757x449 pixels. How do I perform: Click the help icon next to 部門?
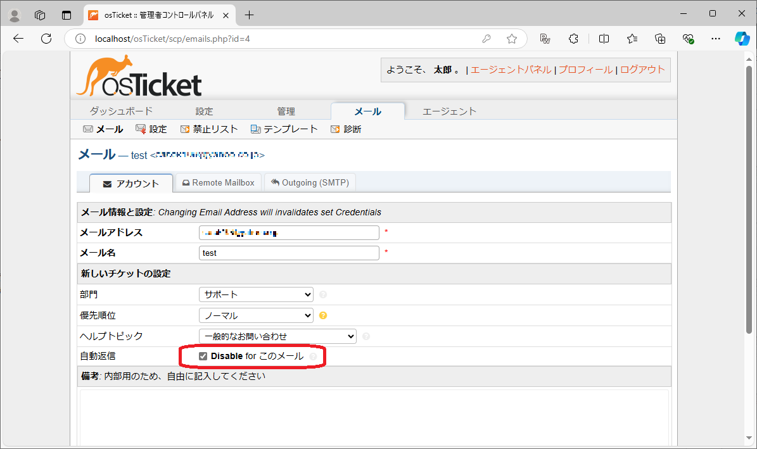click(x=322, y=294)
